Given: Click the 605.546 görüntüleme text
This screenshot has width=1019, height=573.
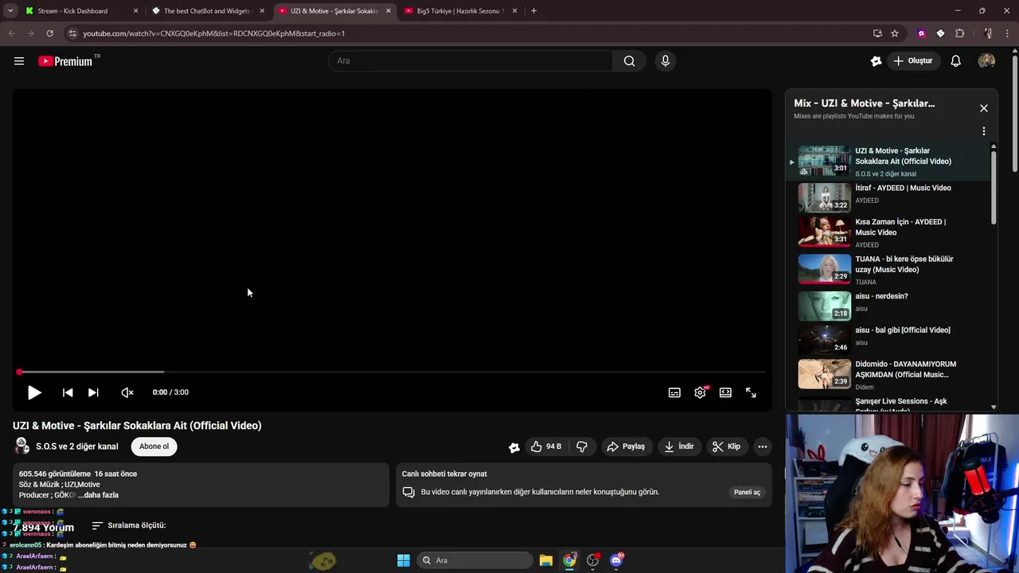Looking at the screenshot, I should (55, 474).
